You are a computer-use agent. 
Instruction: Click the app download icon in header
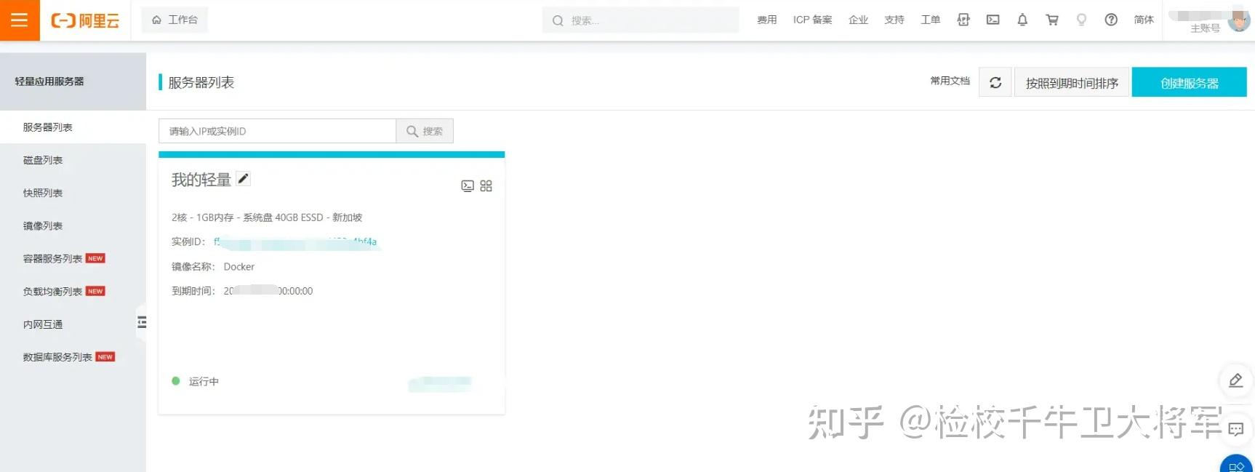point(963,20)
